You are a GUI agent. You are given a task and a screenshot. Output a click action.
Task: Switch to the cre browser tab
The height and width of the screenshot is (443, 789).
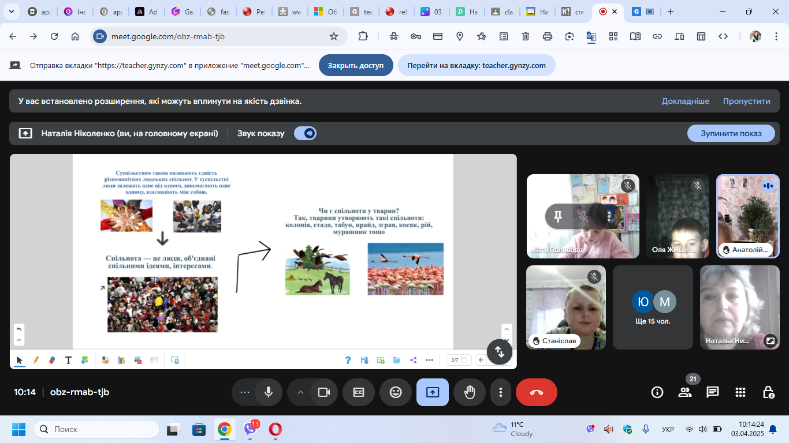coord(573,12)
